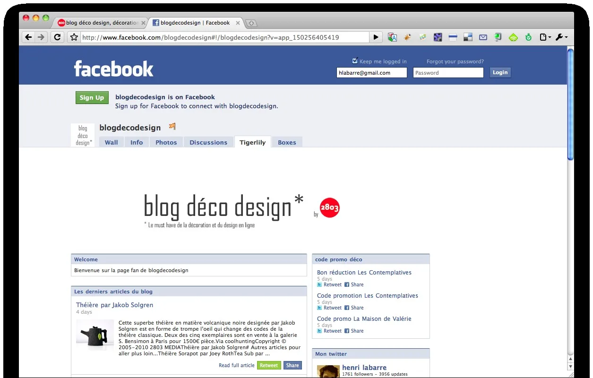This screenshot has height=378, width=593.
Task: Click the green stopwatch extension icon
Action: click(528, 37)
